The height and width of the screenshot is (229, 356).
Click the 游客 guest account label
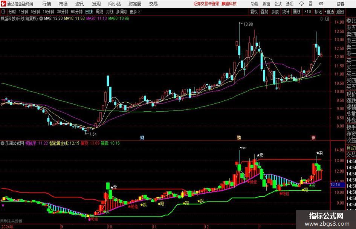pyautogui.click(x=341, y=4)
